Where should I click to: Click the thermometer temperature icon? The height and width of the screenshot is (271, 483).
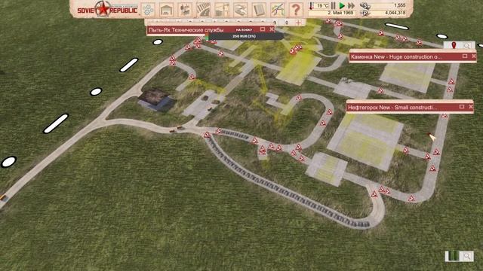point(312,5)
